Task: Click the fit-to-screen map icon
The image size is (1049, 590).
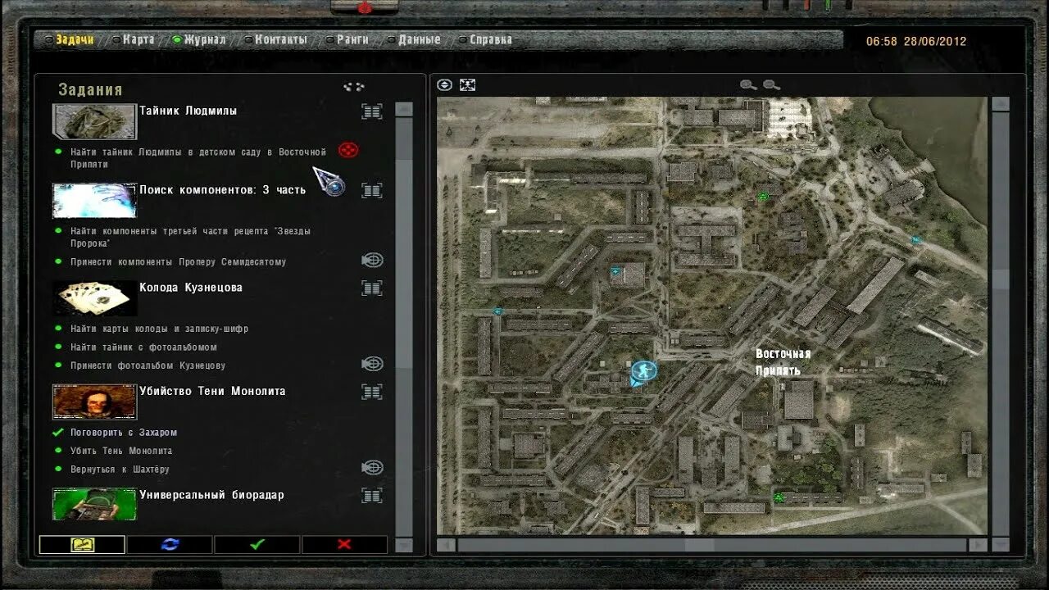Action: [x=467, y=84]
